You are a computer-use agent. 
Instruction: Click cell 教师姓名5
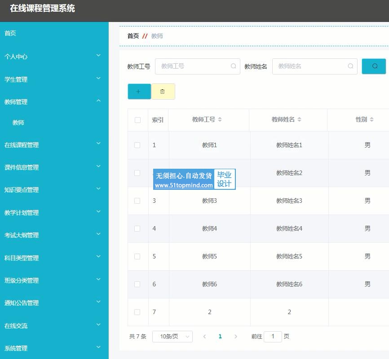pyautogui.click(x=289, y=256)
